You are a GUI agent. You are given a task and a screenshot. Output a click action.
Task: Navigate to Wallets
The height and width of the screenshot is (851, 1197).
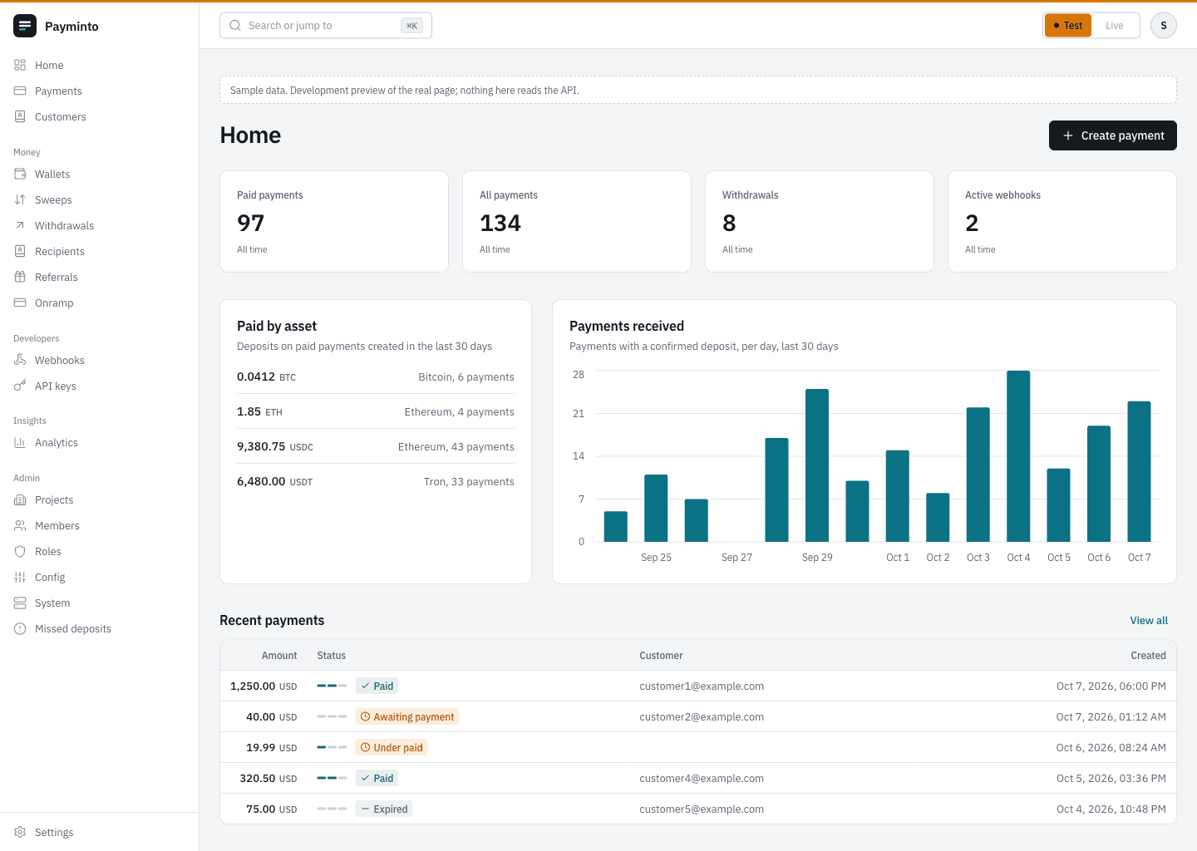(x=100, y=174)
